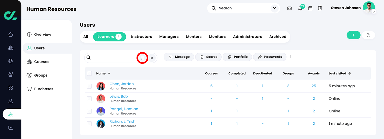Sort by the Name column arrow
384x139 pixels.
[x=109, y=73]
